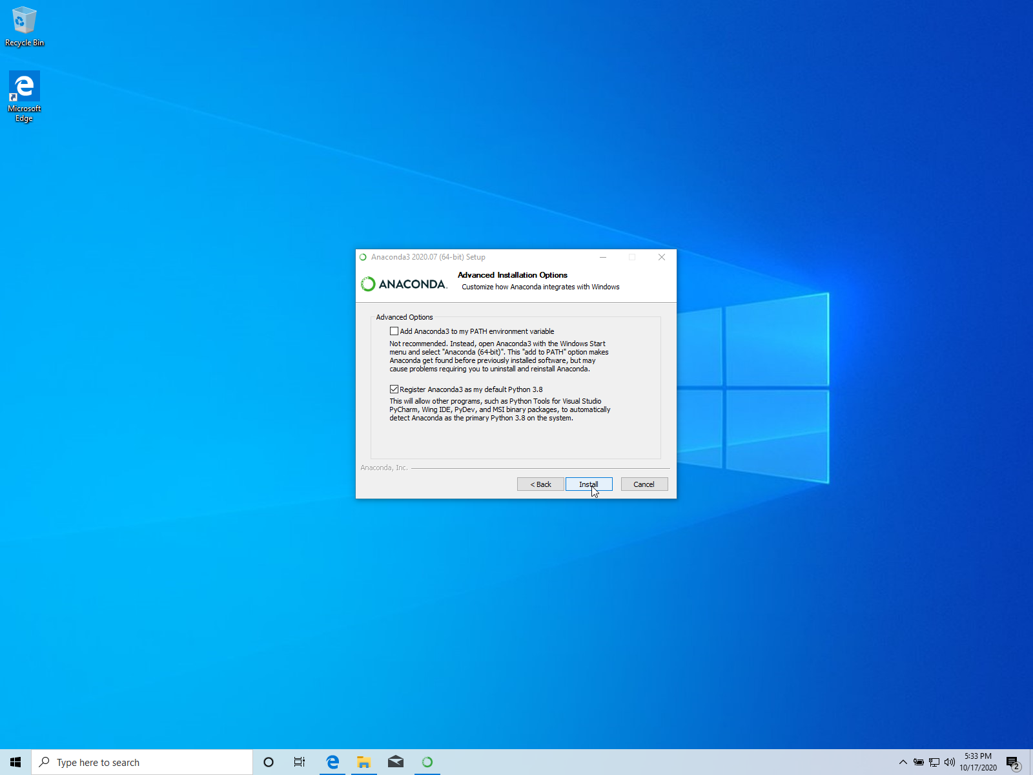The width and height of the screenshot is (1033, 775).
Task: Click the Anaconda icon in the title bar
Action: pyautogui.click(x=363, y=257)
